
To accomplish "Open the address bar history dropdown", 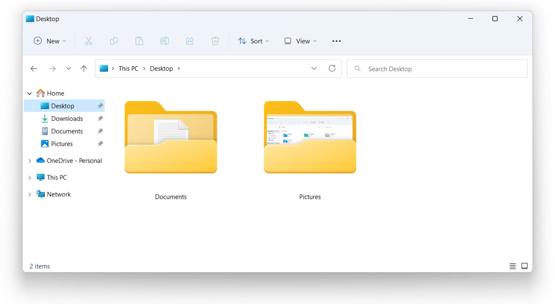I will pos(314,69).
